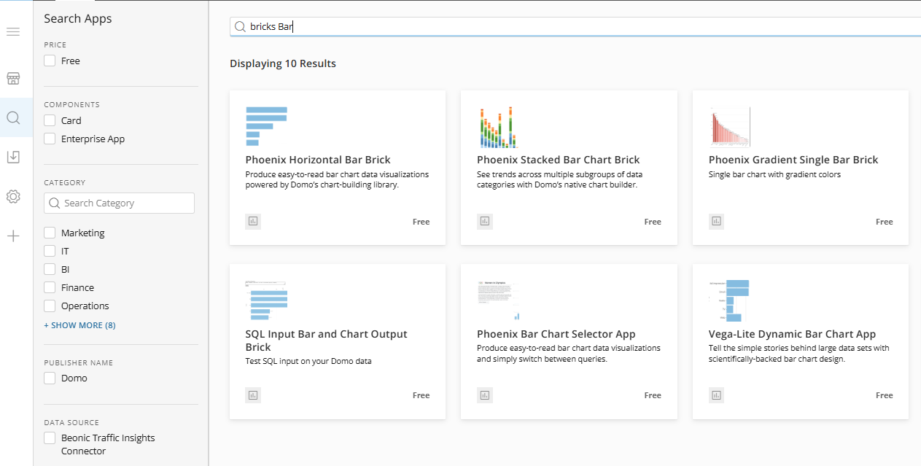Screen dimensions: 921x466
Task: Click Phoenix Bar Chart Selector App thumbnail
Action: coord(498,300)
